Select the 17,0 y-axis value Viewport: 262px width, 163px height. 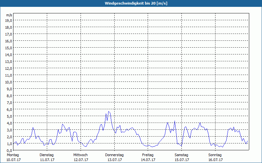coord(9,34)
